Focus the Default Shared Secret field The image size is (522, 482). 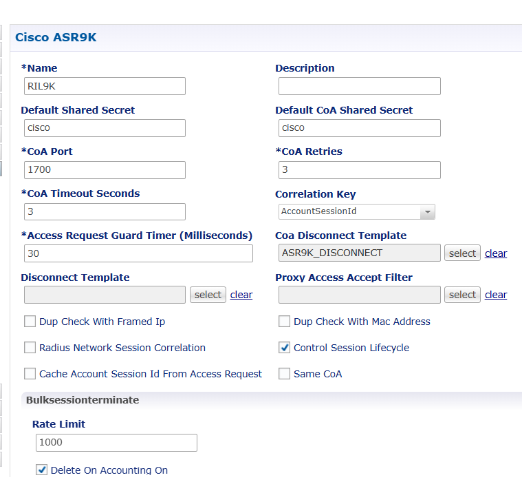[105, 128]
